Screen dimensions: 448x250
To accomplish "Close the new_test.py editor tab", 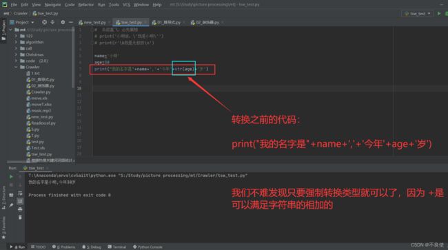I will tap(109, 22).
